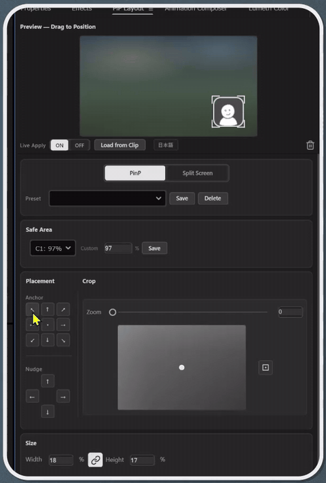Toggle width-height link chain icon
Screen dimensions: 326x483
[95, 459]
